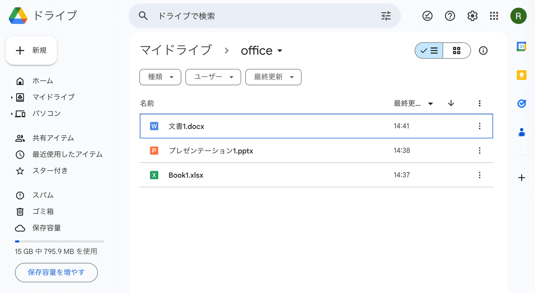The height and width of the screenshot is (293, 535).
Task: Open Google Keep side panel icon
Action: (522, 75)
